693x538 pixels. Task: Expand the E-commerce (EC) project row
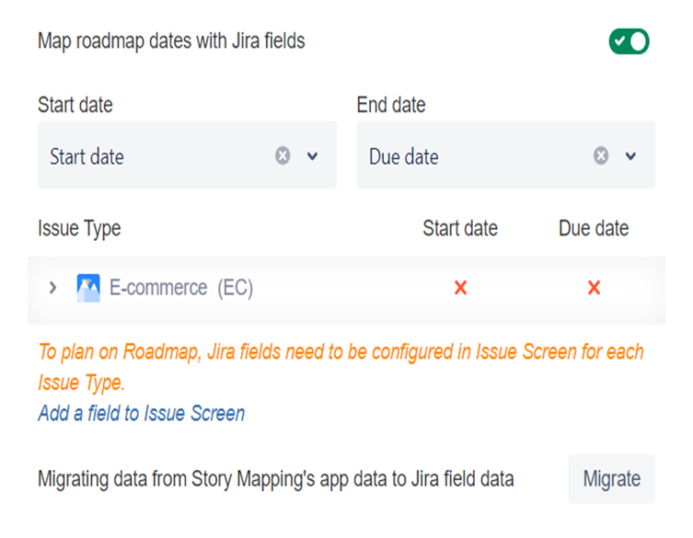coord(52,288)
